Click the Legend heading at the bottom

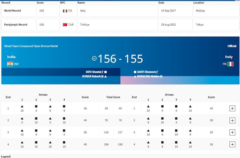tap(6, 156)
